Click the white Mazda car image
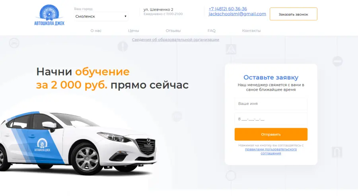The image size is (358, 196). click(x=78, y=143)
